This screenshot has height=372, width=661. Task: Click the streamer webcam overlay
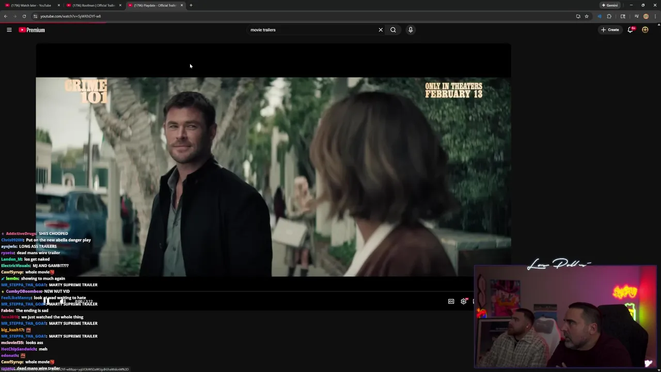pyautogui.click(x=565, y=317)
